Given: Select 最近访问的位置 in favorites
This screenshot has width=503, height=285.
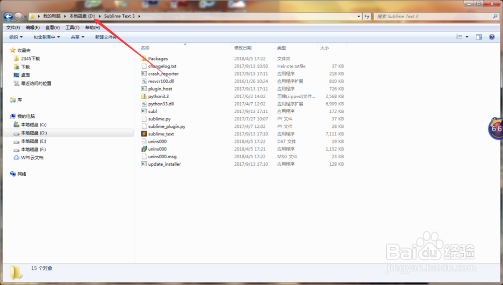Looking at the screenshot, I should (x=36, y=83).
